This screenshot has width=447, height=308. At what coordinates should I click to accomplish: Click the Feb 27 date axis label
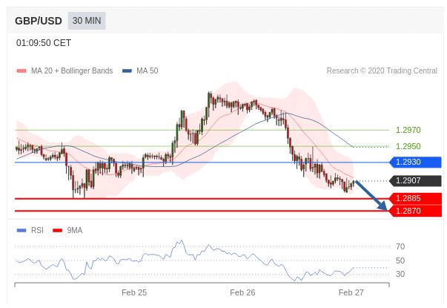click(x=351, y=292)
